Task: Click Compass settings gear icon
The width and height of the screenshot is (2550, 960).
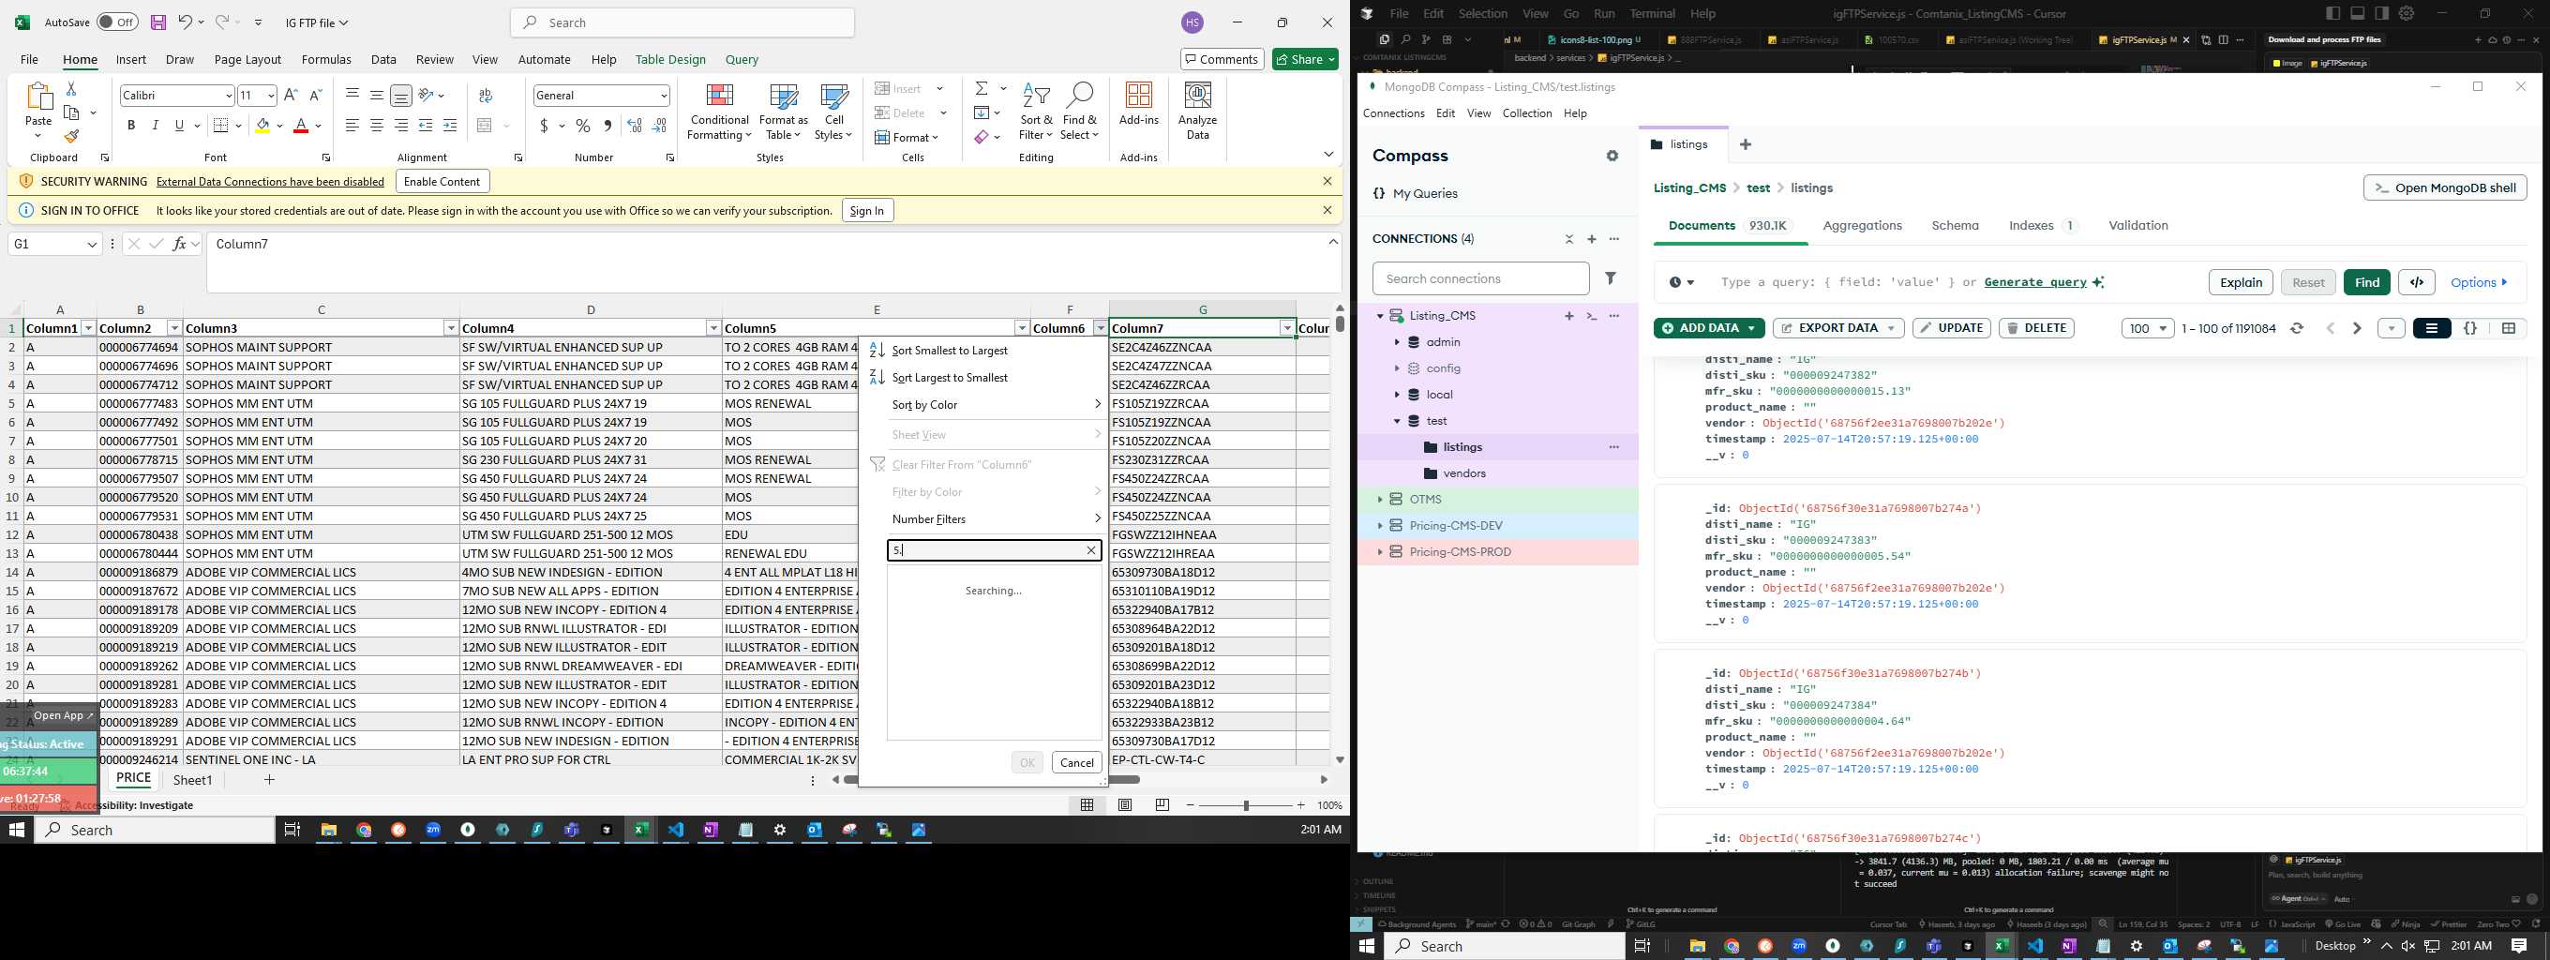Action: [x=1612, y=157]
